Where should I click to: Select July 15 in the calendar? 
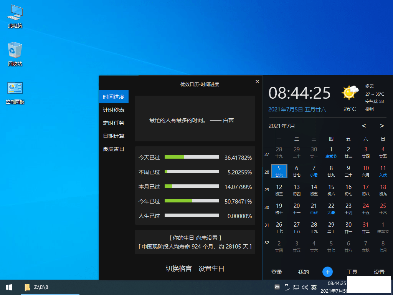coord(331,189)
